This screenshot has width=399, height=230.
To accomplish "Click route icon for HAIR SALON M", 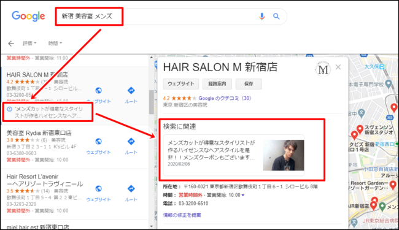I will click(x=131, y=91).
